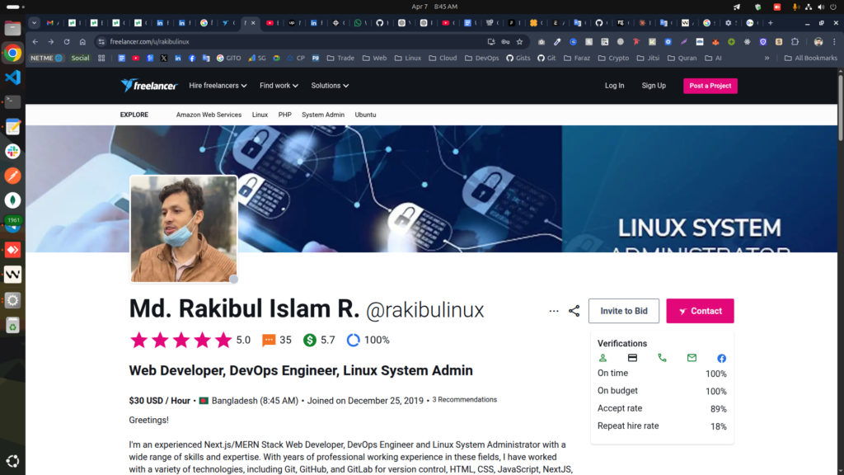The width and height of the screenshot is (844, 475).
Task: Open the Trade bookmarks folder
Action: coord(340,58)
